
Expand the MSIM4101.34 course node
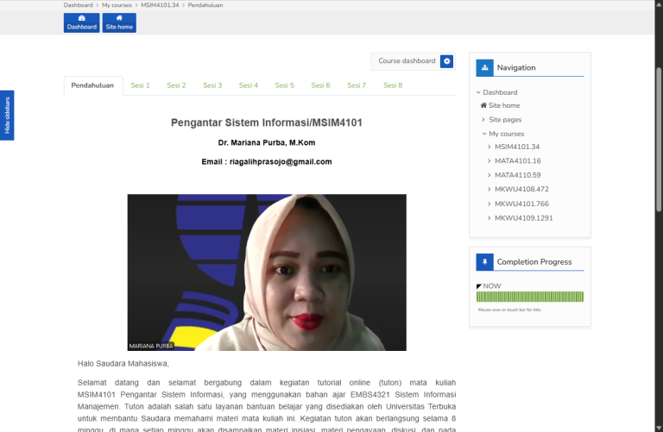[x=489, y=147]
